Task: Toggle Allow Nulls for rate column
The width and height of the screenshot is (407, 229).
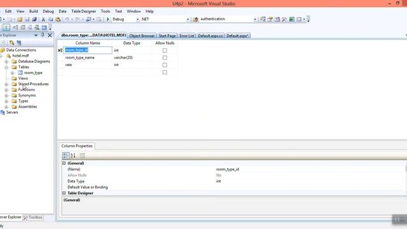Action: pos(165,65)
